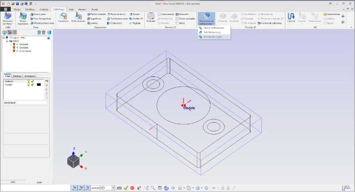Toggle the Material green checkmark
355x192 pixels.
point(33,81)
